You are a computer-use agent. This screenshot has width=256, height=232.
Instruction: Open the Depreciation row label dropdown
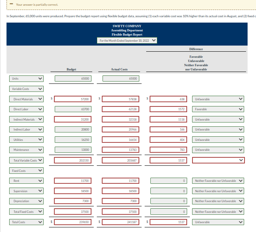point(26,201)
